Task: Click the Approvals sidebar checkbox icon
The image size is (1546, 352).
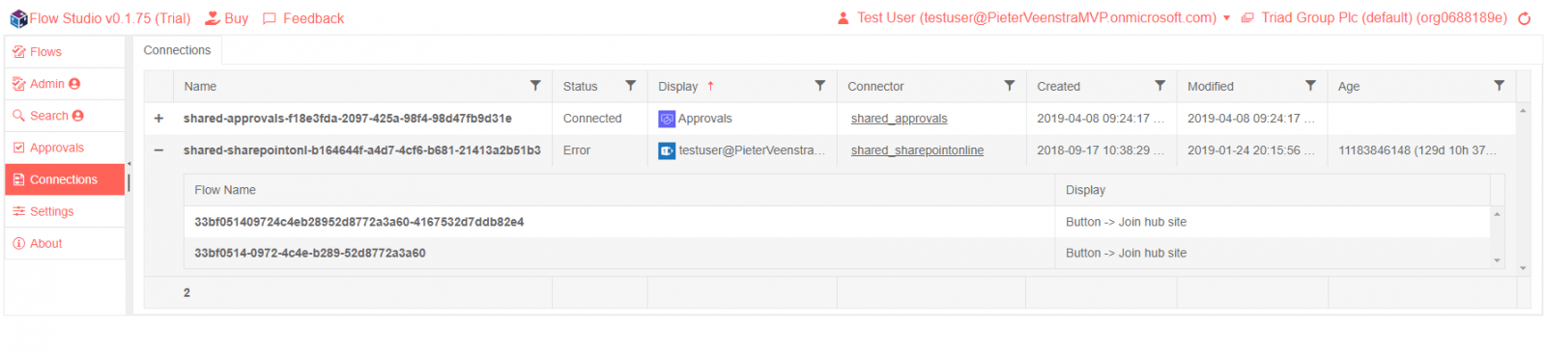Action: click(x=18, y=148)
